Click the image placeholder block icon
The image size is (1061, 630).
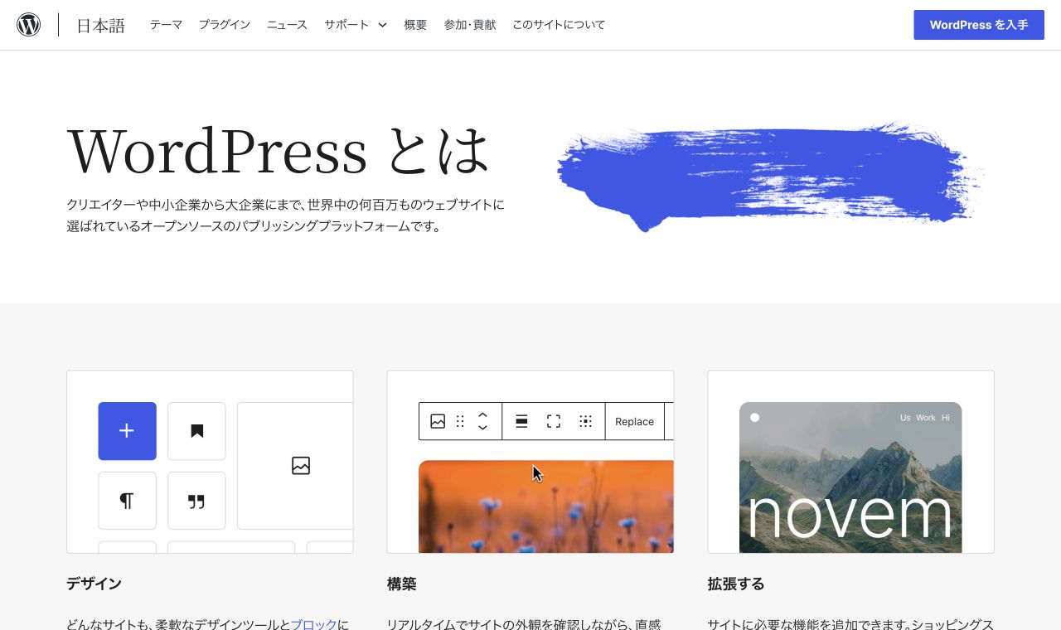pos(301,466)
